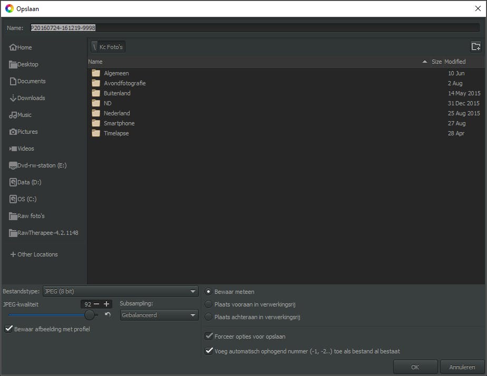This screenshot has width=487, height=376.
Task: Click the plus icon for Other Locations
Action: [13, 254]
